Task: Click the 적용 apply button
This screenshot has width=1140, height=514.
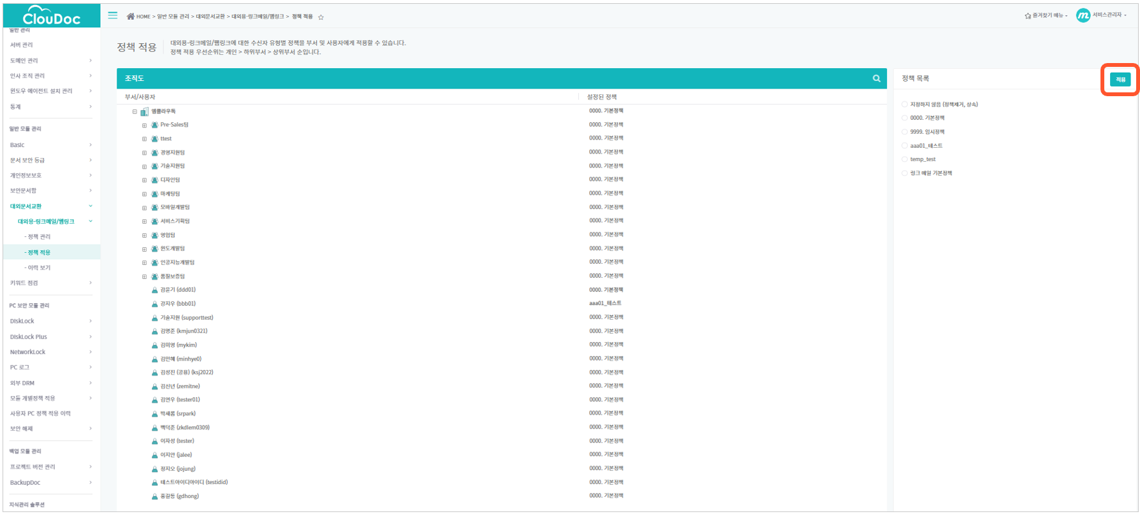Action: click(x=1120, y=80)
